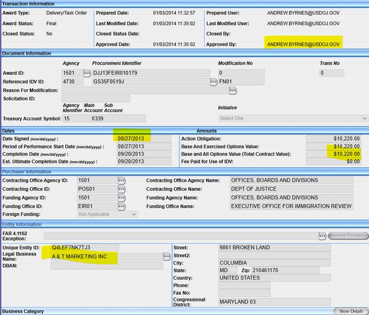Click lookup button next to Contracting Office ID POS01
The image size is (369, 315).
tap(122, 189)
